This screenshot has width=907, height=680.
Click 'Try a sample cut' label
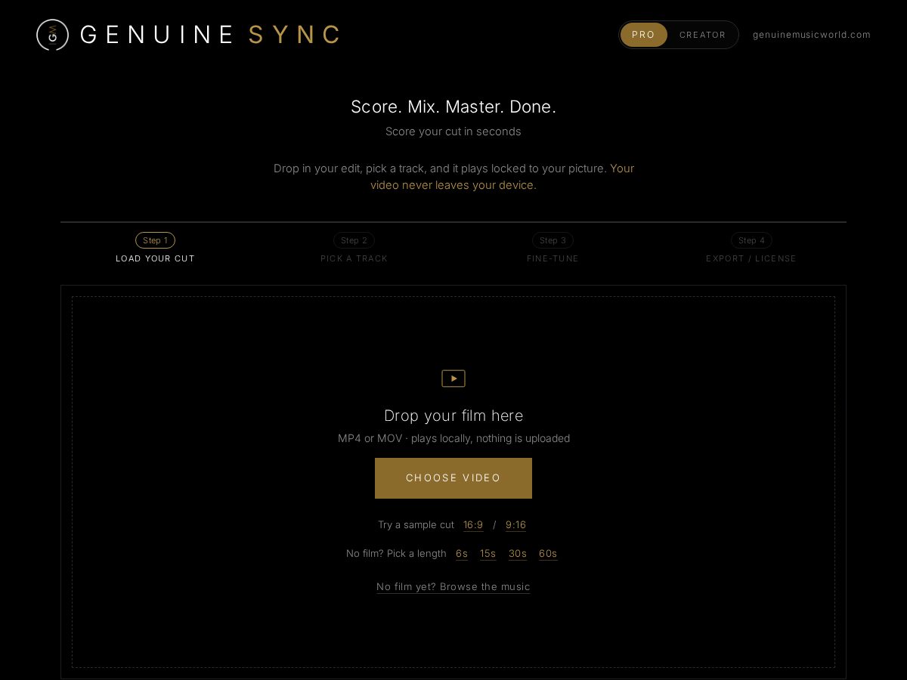[x=416, y=525]
